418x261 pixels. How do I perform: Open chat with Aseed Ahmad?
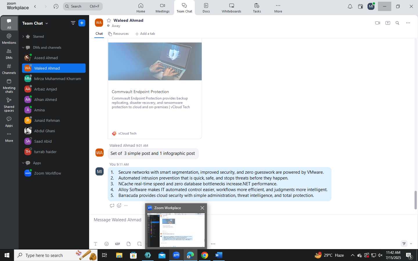pos(54,58)
